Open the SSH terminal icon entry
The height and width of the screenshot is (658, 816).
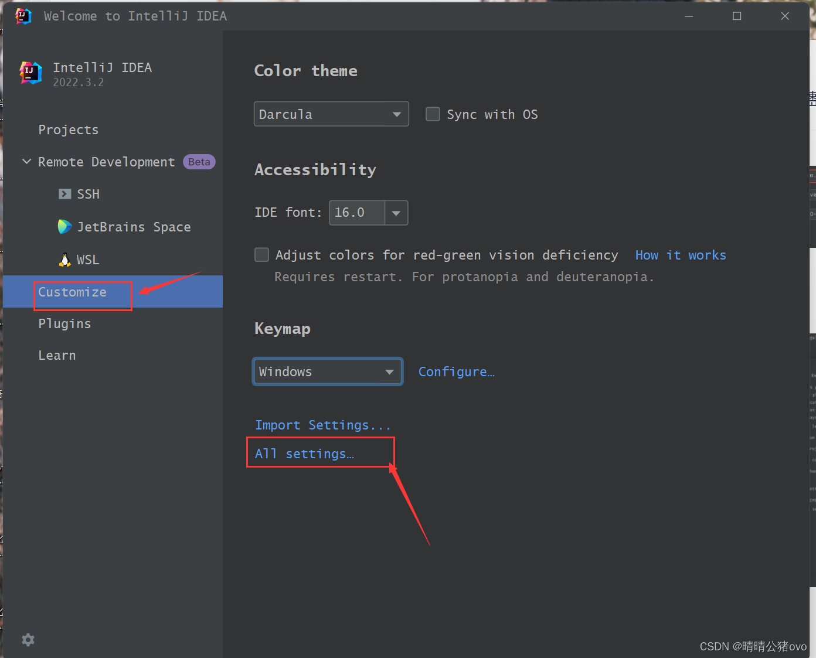click(64, 194)
